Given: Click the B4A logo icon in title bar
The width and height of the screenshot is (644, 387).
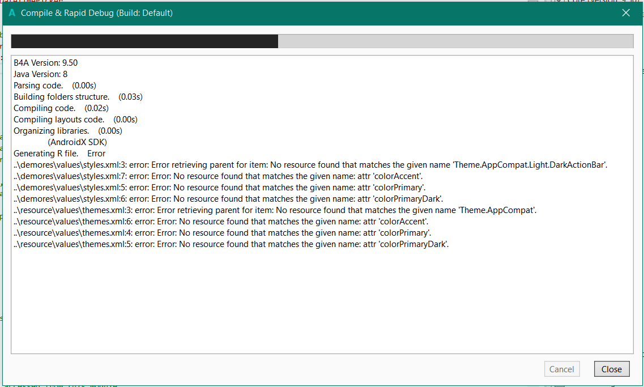Looking at the screenshot, I should pos(12,12).
